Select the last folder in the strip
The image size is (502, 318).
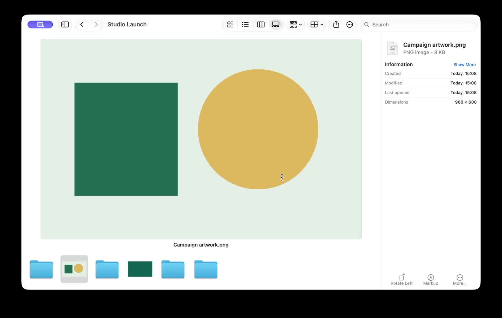click(x=206, y=269)
